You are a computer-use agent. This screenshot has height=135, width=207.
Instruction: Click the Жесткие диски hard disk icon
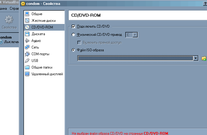click(27, 20)
